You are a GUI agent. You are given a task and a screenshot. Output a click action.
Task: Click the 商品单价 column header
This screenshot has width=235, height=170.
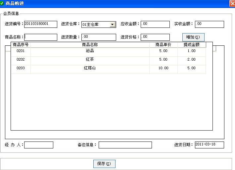164,45
